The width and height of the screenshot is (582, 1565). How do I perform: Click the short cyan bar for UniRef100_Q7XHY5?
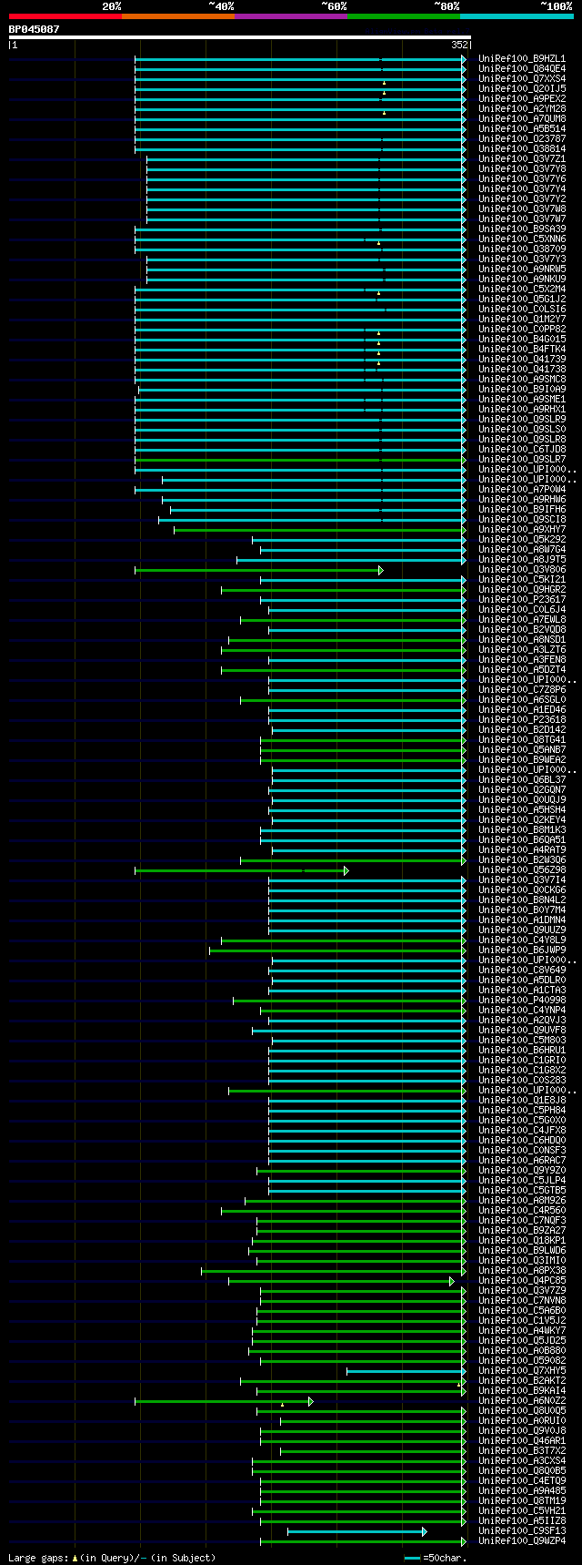pos(406,1371)
